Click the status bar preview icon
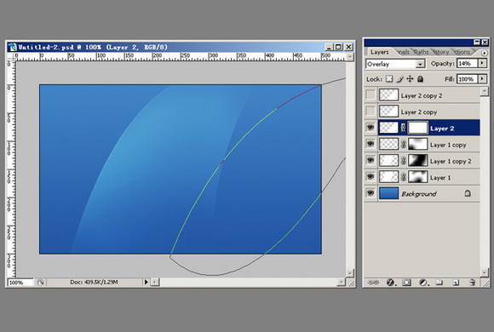The height and width of the screenshot is (332, 494). click(x=40, y=283)
